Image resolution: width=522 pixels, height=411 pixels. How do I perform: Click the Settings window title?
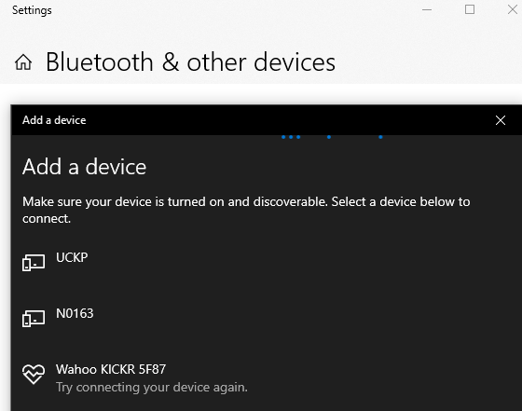pos(32,10)
